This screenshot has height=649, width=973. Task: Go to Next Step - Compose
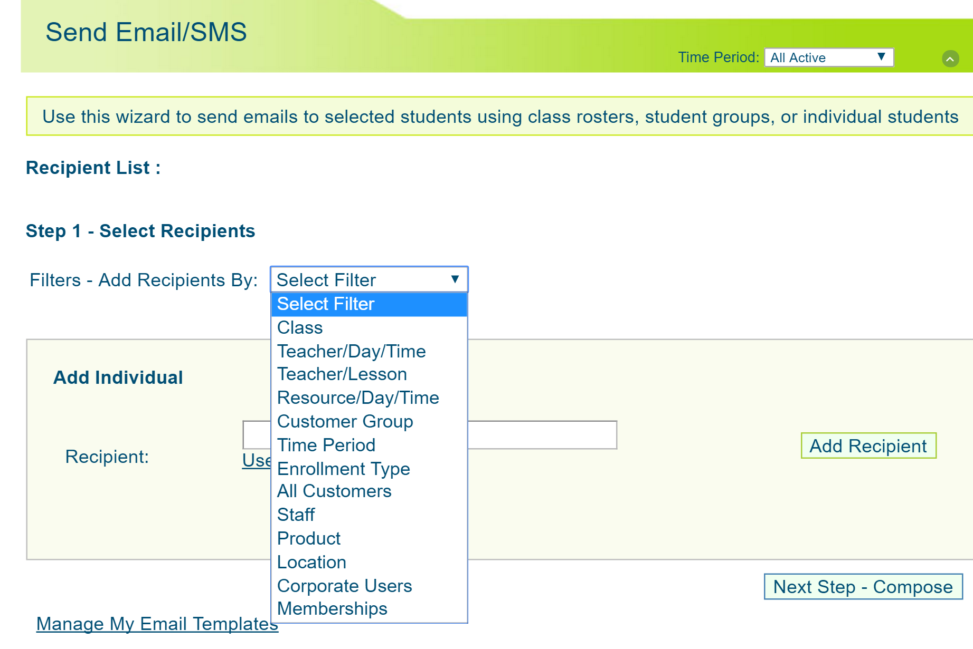pos(863,587)
